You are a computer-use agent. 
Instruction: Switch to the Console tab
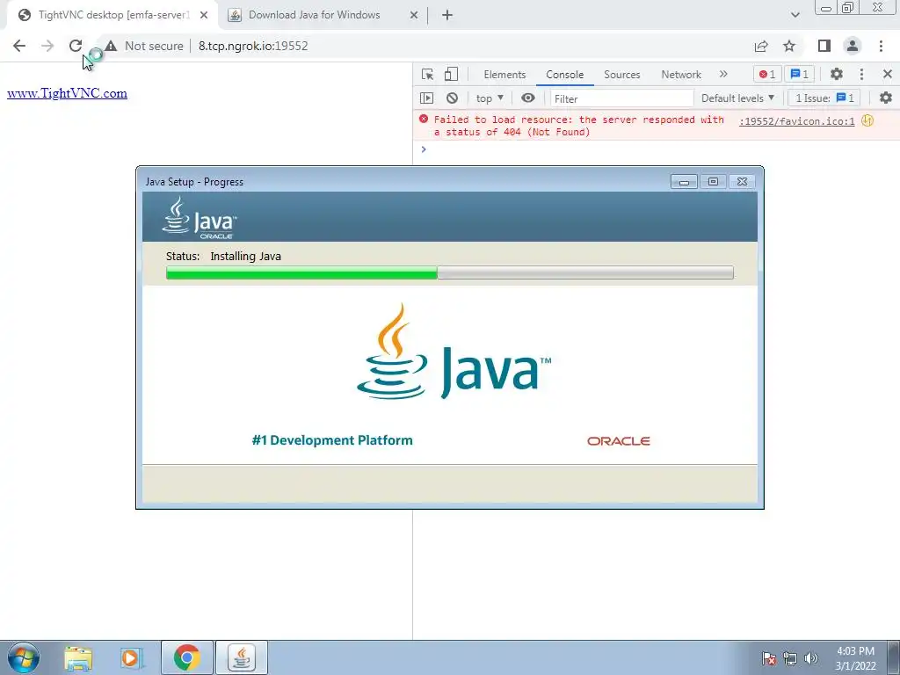(x=565, y=75)
